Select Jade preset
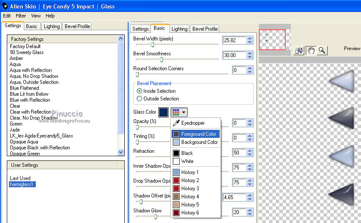Viewport: 361px width, 223px height. 15,130
